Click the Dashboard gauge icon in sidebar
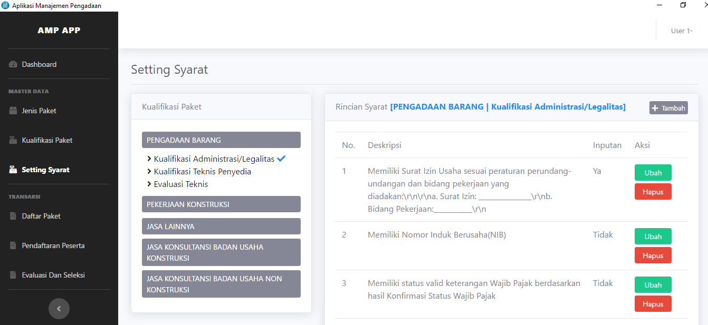This screenshot has height=325, width=708. click(x=13, y=64)
